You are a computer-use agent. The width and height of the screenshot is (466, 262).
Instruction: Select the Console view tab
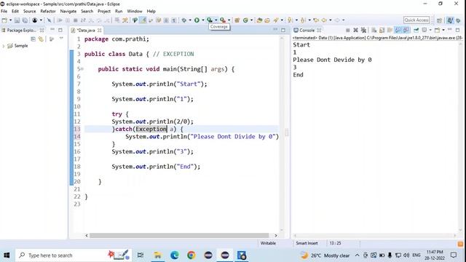(x=307, y=31)
